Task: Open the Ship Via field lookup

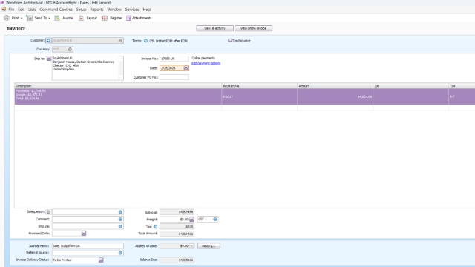Action: point(120,226)
